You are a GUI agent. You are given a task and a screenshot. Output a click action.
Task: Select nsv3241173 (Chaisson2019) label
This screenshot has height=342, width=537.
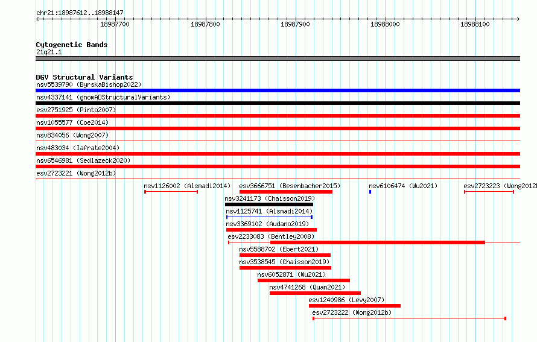pos(270,198)
